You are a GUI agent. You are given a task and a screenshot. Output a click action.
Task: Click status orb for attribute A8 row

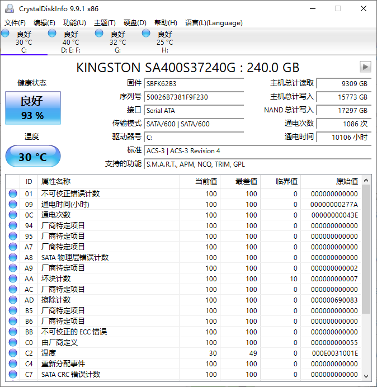13,257
